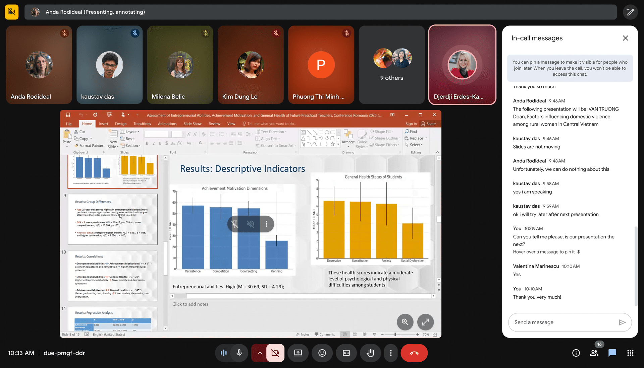Expand the audio settings chevron
This screenshot has width=644, height=368.
coord(260,353)
